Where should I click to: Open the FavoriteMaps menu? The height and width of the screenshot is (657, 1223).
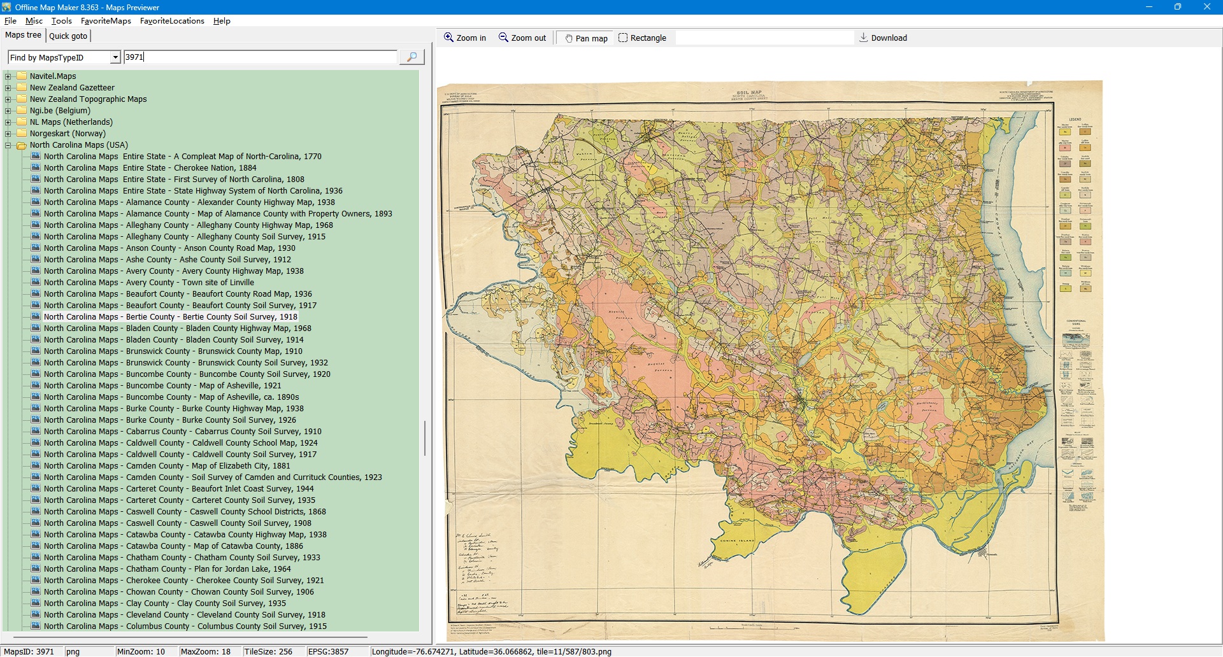pyautogui.click(x=106, y=21)
